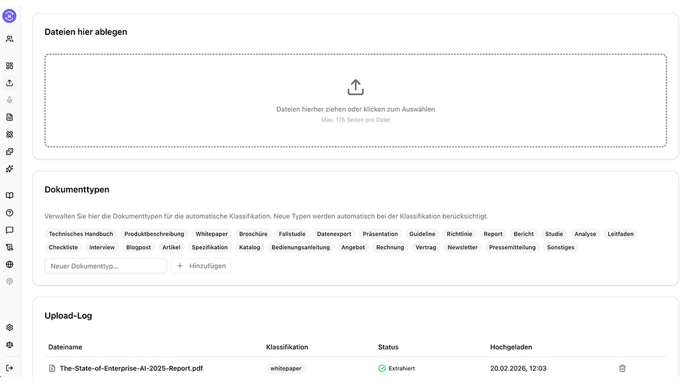Click the globe icon in the sidebar
The height and width of the screenshot is (383, 687).
click(9, 264)
